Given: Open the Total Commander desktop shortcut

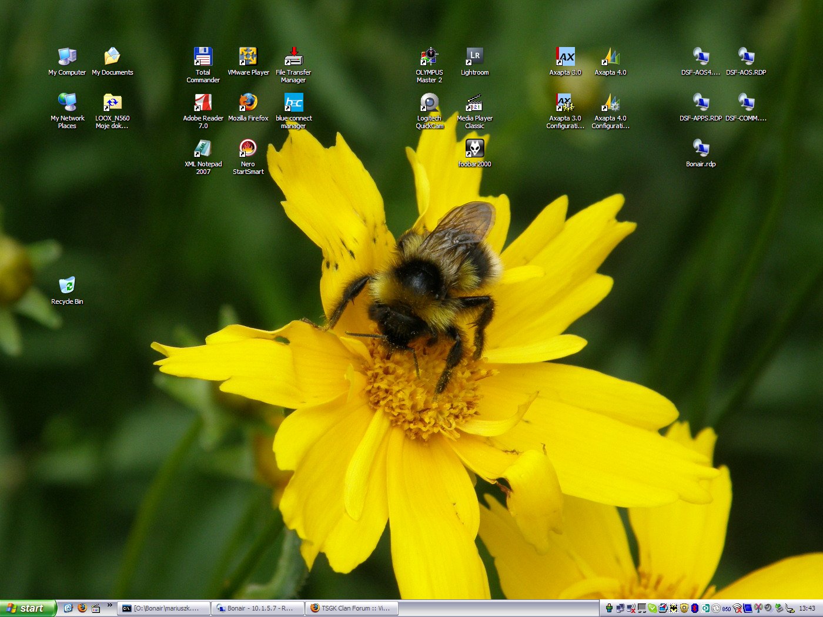Looking at the screenshot, I should coord(203,57).
